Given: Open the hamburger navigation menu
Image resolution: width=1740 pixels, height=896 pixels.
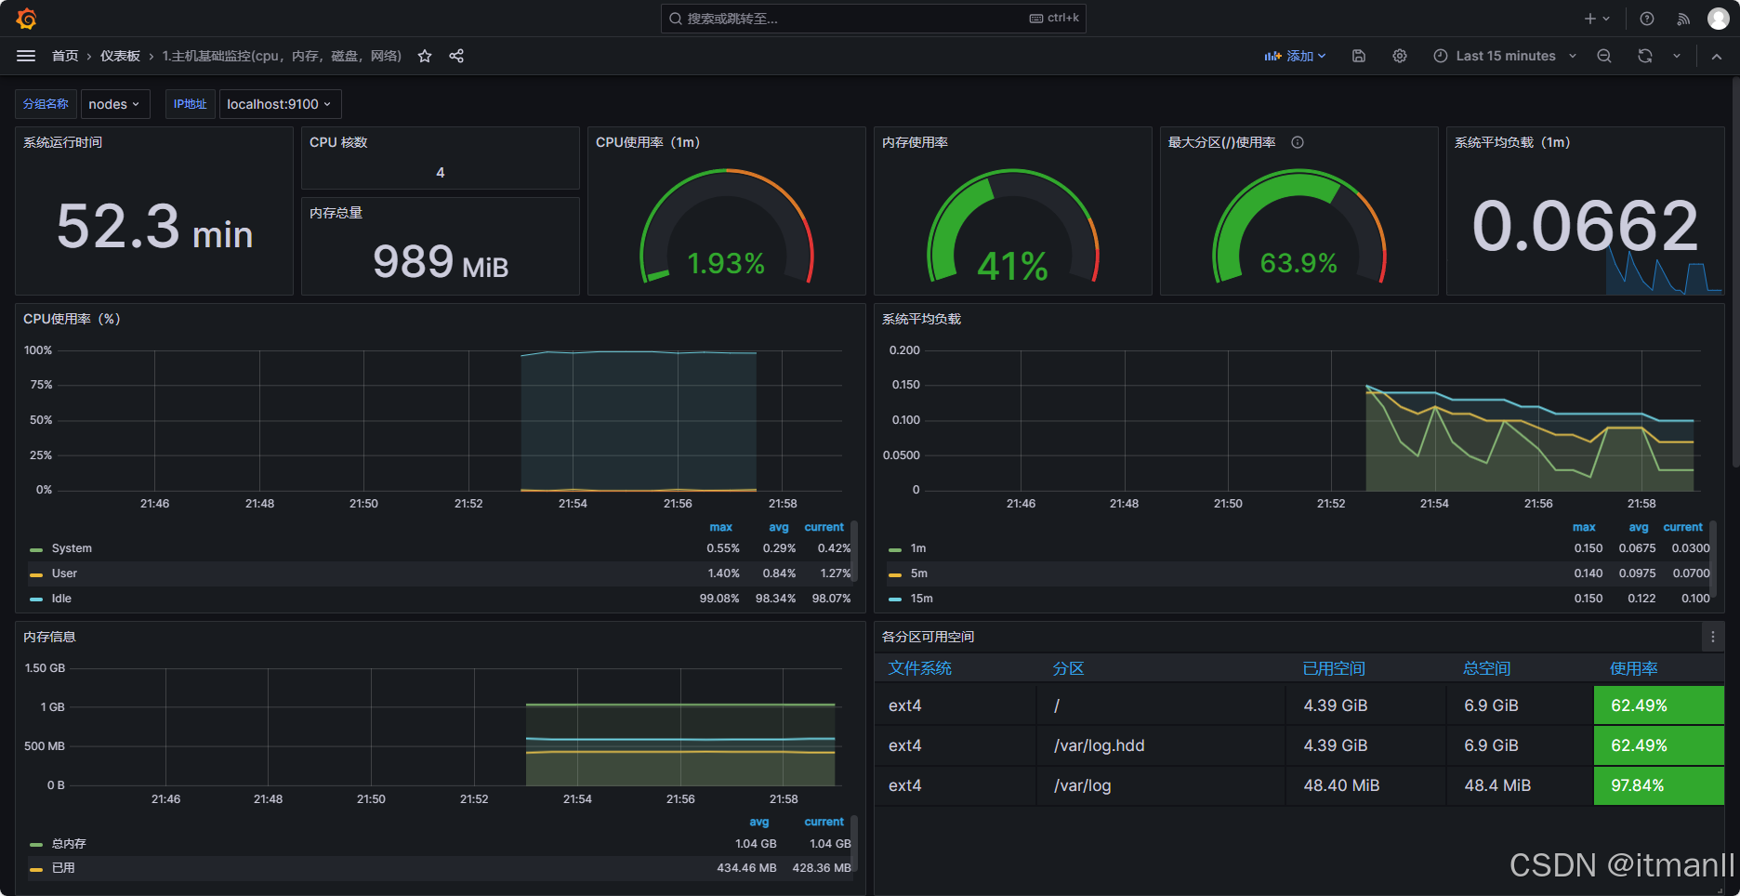Looking at the screenshot, I should 26,56.
